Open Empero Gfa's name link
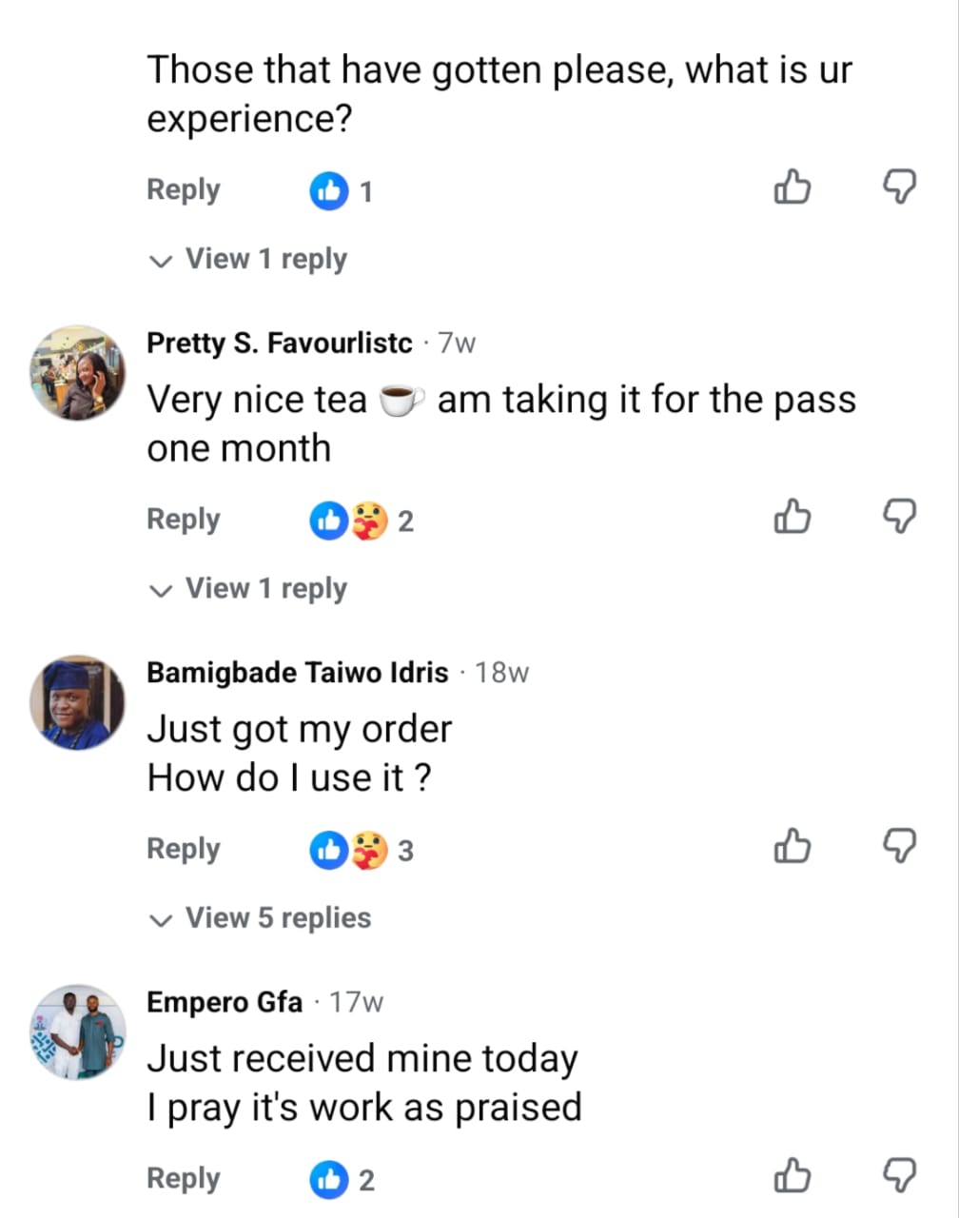959x1218 pixels. [x=225, y=1002]
